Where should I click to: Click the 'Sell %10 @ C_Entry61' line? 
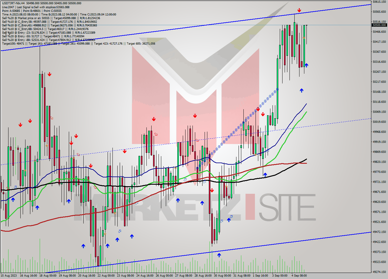pyautogui.click(x=49, y=25)
